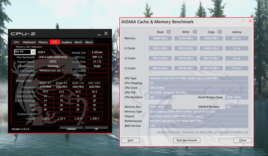Click the CPU Multiplier value 42x
268x156 pixels.
(x=160, y=97)
